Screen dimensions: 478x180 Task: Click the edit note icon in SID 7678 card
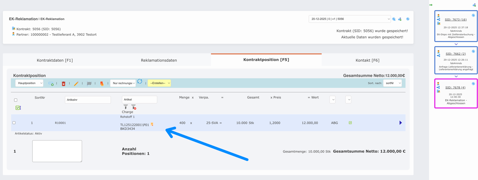(438, 91)
